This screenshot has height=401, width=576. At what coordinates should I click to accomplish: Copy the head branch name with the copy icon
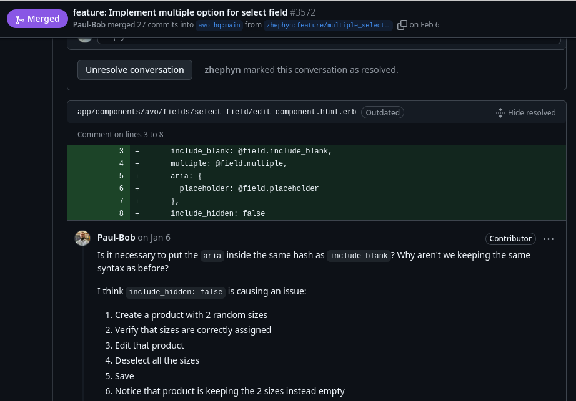tap(402, 25)
